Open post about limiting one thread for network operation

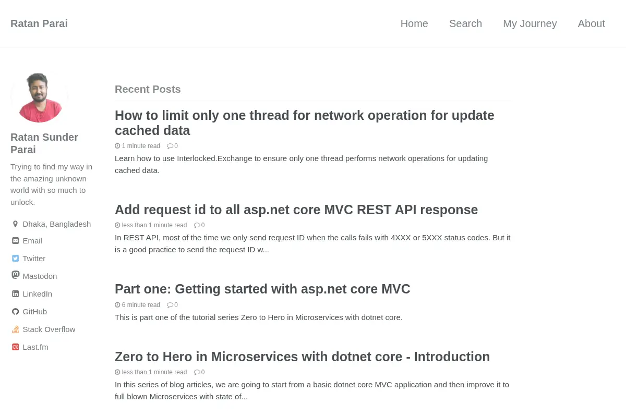tap(305, 122)
